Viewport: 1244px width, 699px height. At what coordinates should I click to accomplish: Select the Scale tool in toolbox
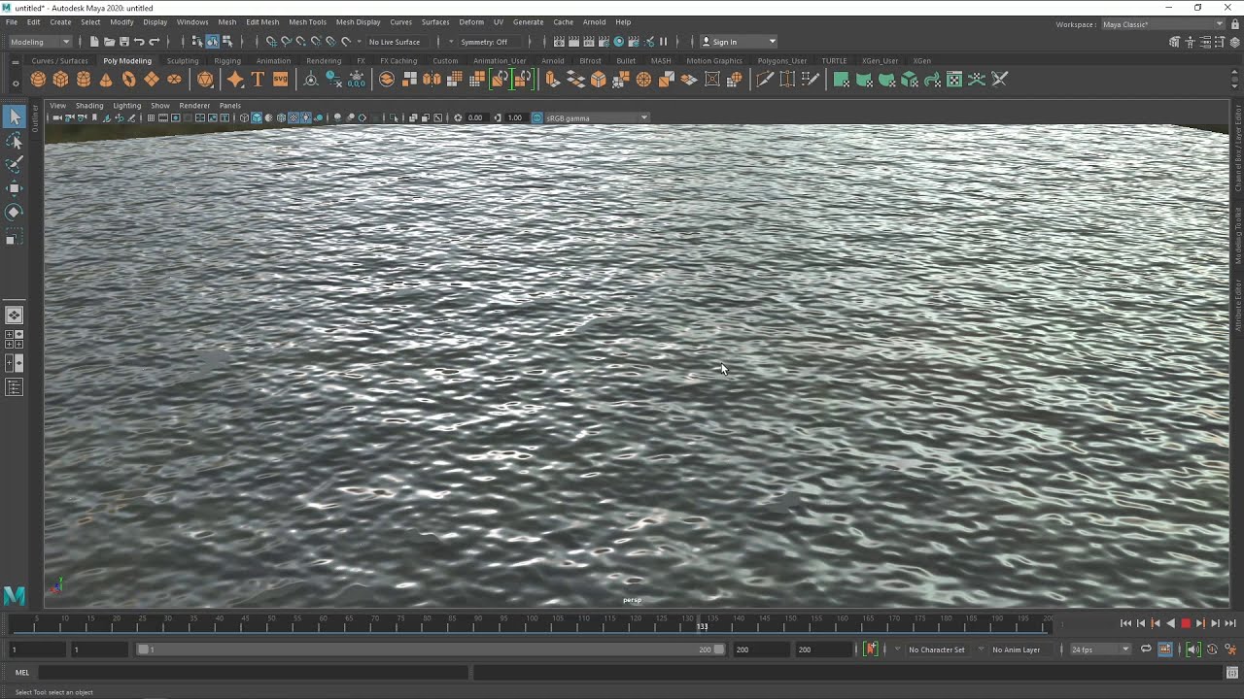click(x=15, y=236)
